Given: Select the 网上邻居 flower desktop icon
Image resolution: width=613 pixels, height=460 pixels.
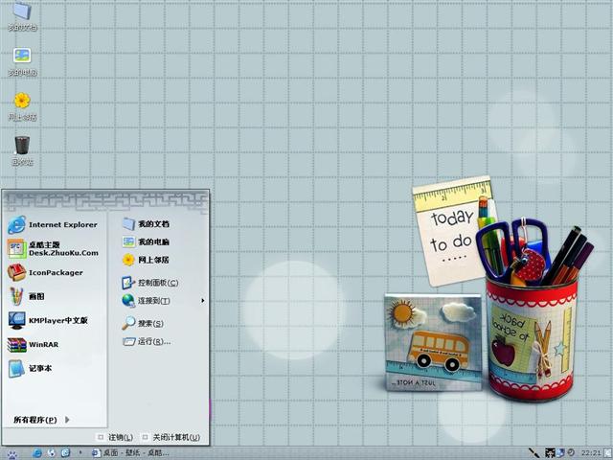Looking at the screenshot, I should click(22, 106).
